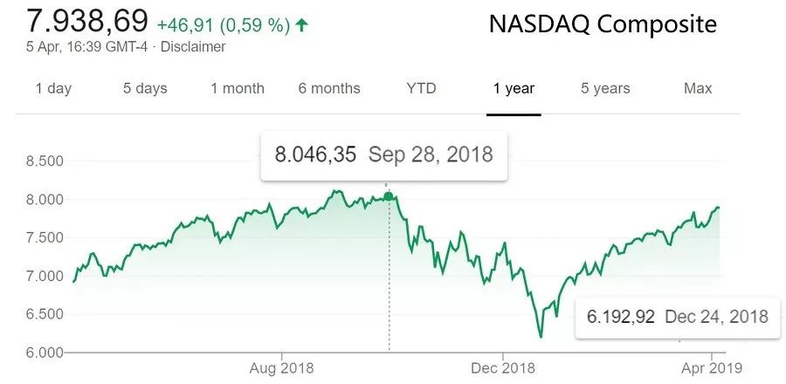Click the Dec 24, 2018 low tooltip
This screenshot has width=786, height=384.
677,316
